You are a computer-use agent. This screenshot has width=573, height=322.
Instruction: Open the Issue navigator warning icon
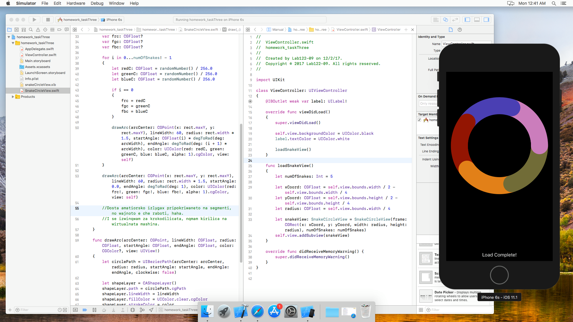click(x=38, y=30)
